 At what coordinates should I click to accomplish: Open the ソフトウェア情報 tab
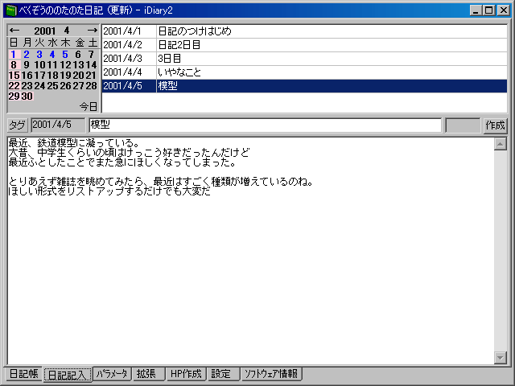point(270,374)
